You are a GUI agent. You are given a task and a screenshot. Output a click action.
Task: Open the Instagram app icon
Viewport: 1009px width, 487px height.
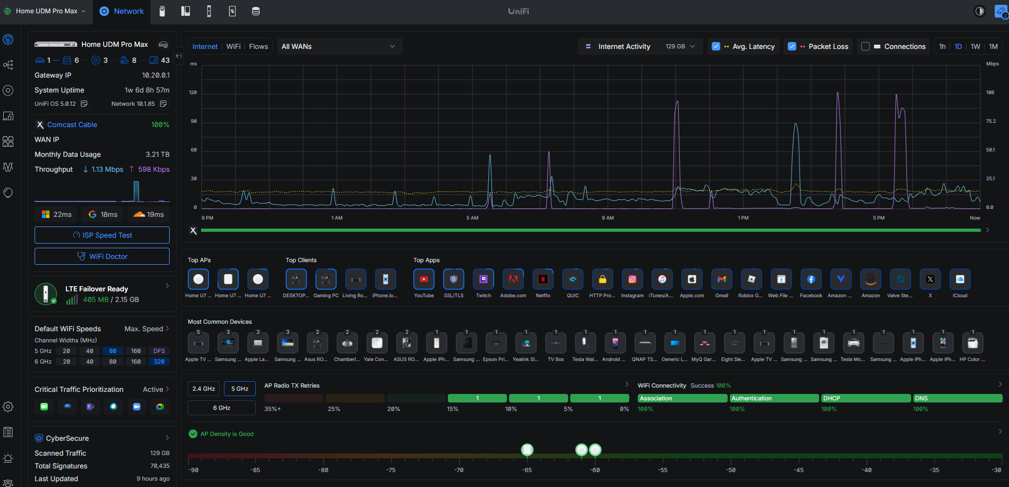click(x=632, y=280)
